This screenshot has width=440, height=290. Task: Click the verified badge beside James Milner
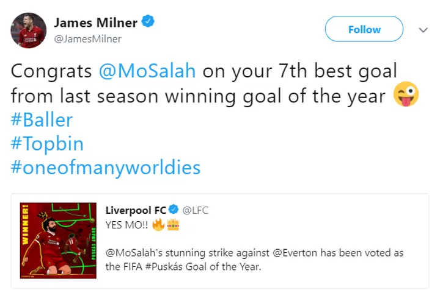(148, 22)
